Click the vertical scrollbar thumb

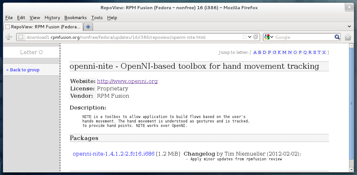pos(351,103)
